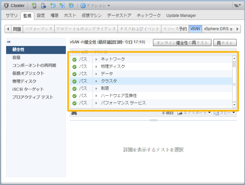Viewport: 245px width, 185px height.
Task: Click the Cluster object icon
Action: [6, 6]
